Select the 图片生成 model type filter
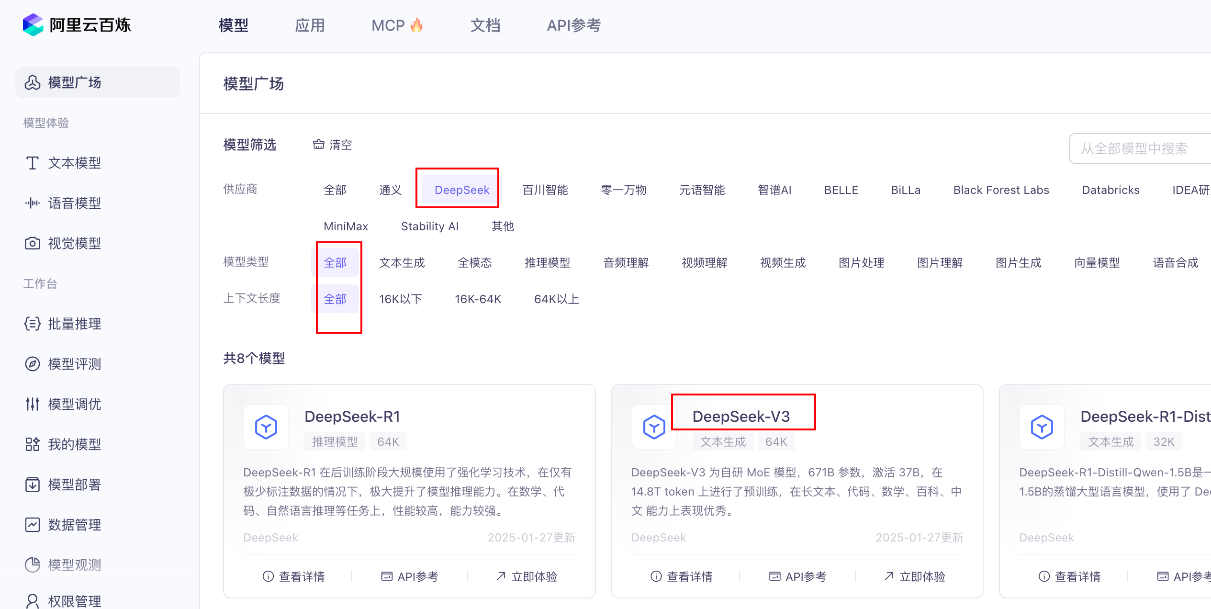1211x609 pixels. pos(1019,263)
